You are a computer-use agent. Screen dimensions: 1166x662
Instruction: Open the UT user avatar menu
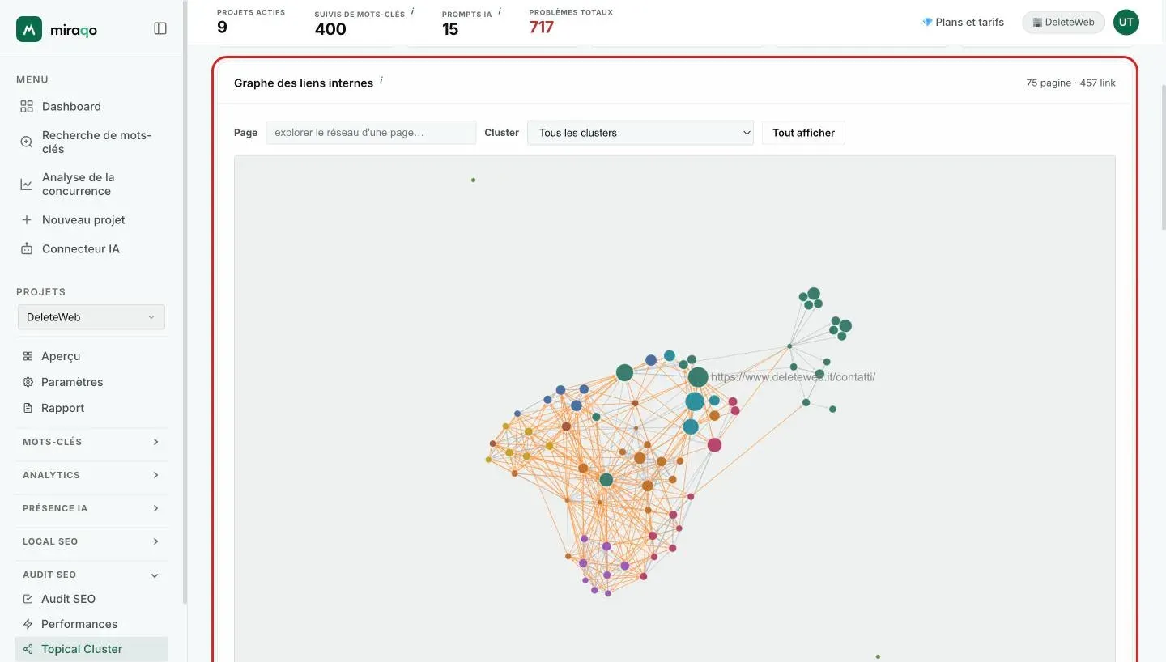pyautogui.click(x=1126, y=23)
